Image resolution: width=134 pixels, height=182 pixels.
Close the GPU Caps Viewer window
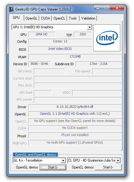pyautogui.click(x=117, y=8)
